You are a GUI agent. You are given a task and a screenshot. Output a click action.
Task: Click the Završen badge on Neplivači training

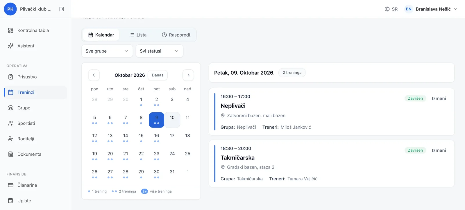tap(415, 98)
